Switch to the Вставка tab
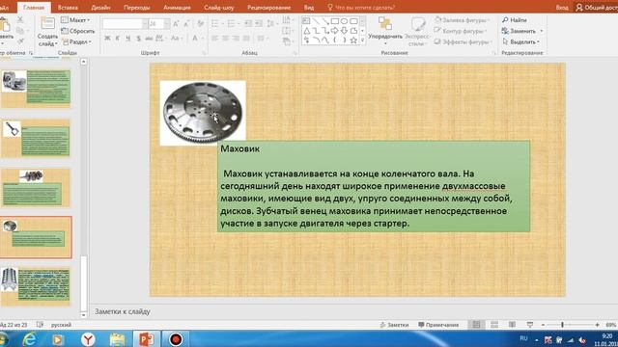618x347 pixels. tap(68, 8)
